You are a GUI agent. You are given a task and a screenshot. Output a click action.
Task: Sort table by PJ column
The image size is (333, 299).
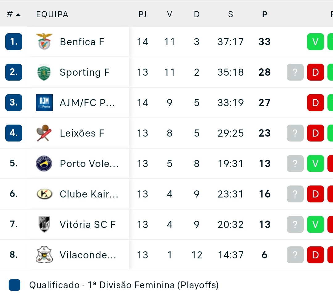coord(142,14)
